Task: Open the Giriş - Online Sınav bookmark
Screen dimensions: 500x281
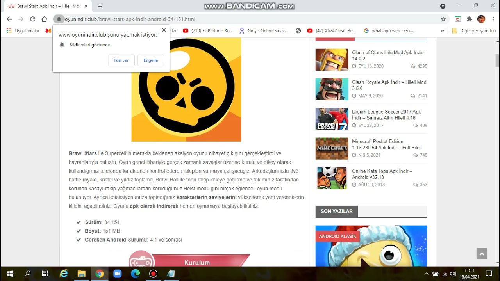Action: [x=264, y=31]
